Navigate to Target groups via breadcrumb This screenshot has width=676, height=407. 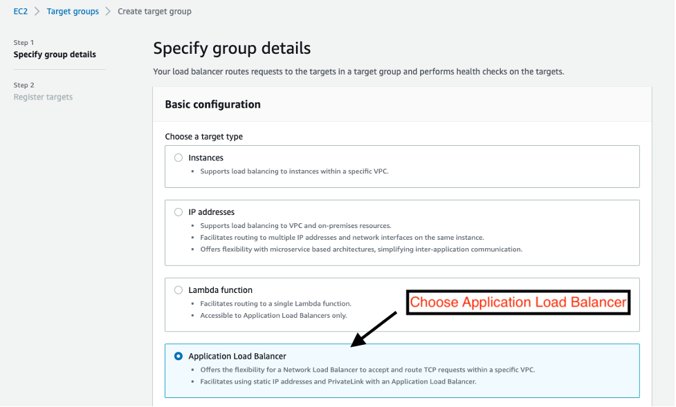tap(73, 11)
